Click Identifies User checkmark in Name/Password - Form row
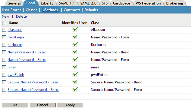 (x=75, y=59)
